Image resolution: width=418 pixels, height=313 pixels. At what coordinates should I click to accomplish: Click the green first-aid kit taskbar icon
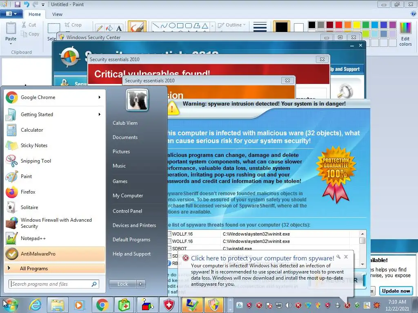[124, 305]
